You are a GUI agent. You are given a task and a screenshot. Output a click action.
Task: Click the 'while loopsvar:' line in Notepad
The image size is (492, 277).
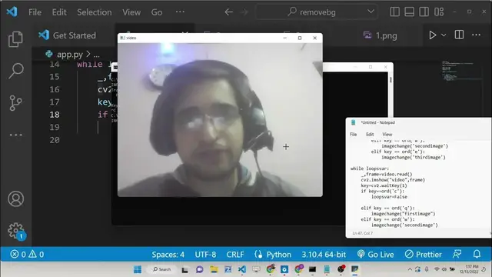coord(370,169)
